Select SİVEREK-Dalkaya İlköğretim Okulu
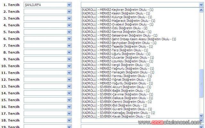 coord(117,98)
